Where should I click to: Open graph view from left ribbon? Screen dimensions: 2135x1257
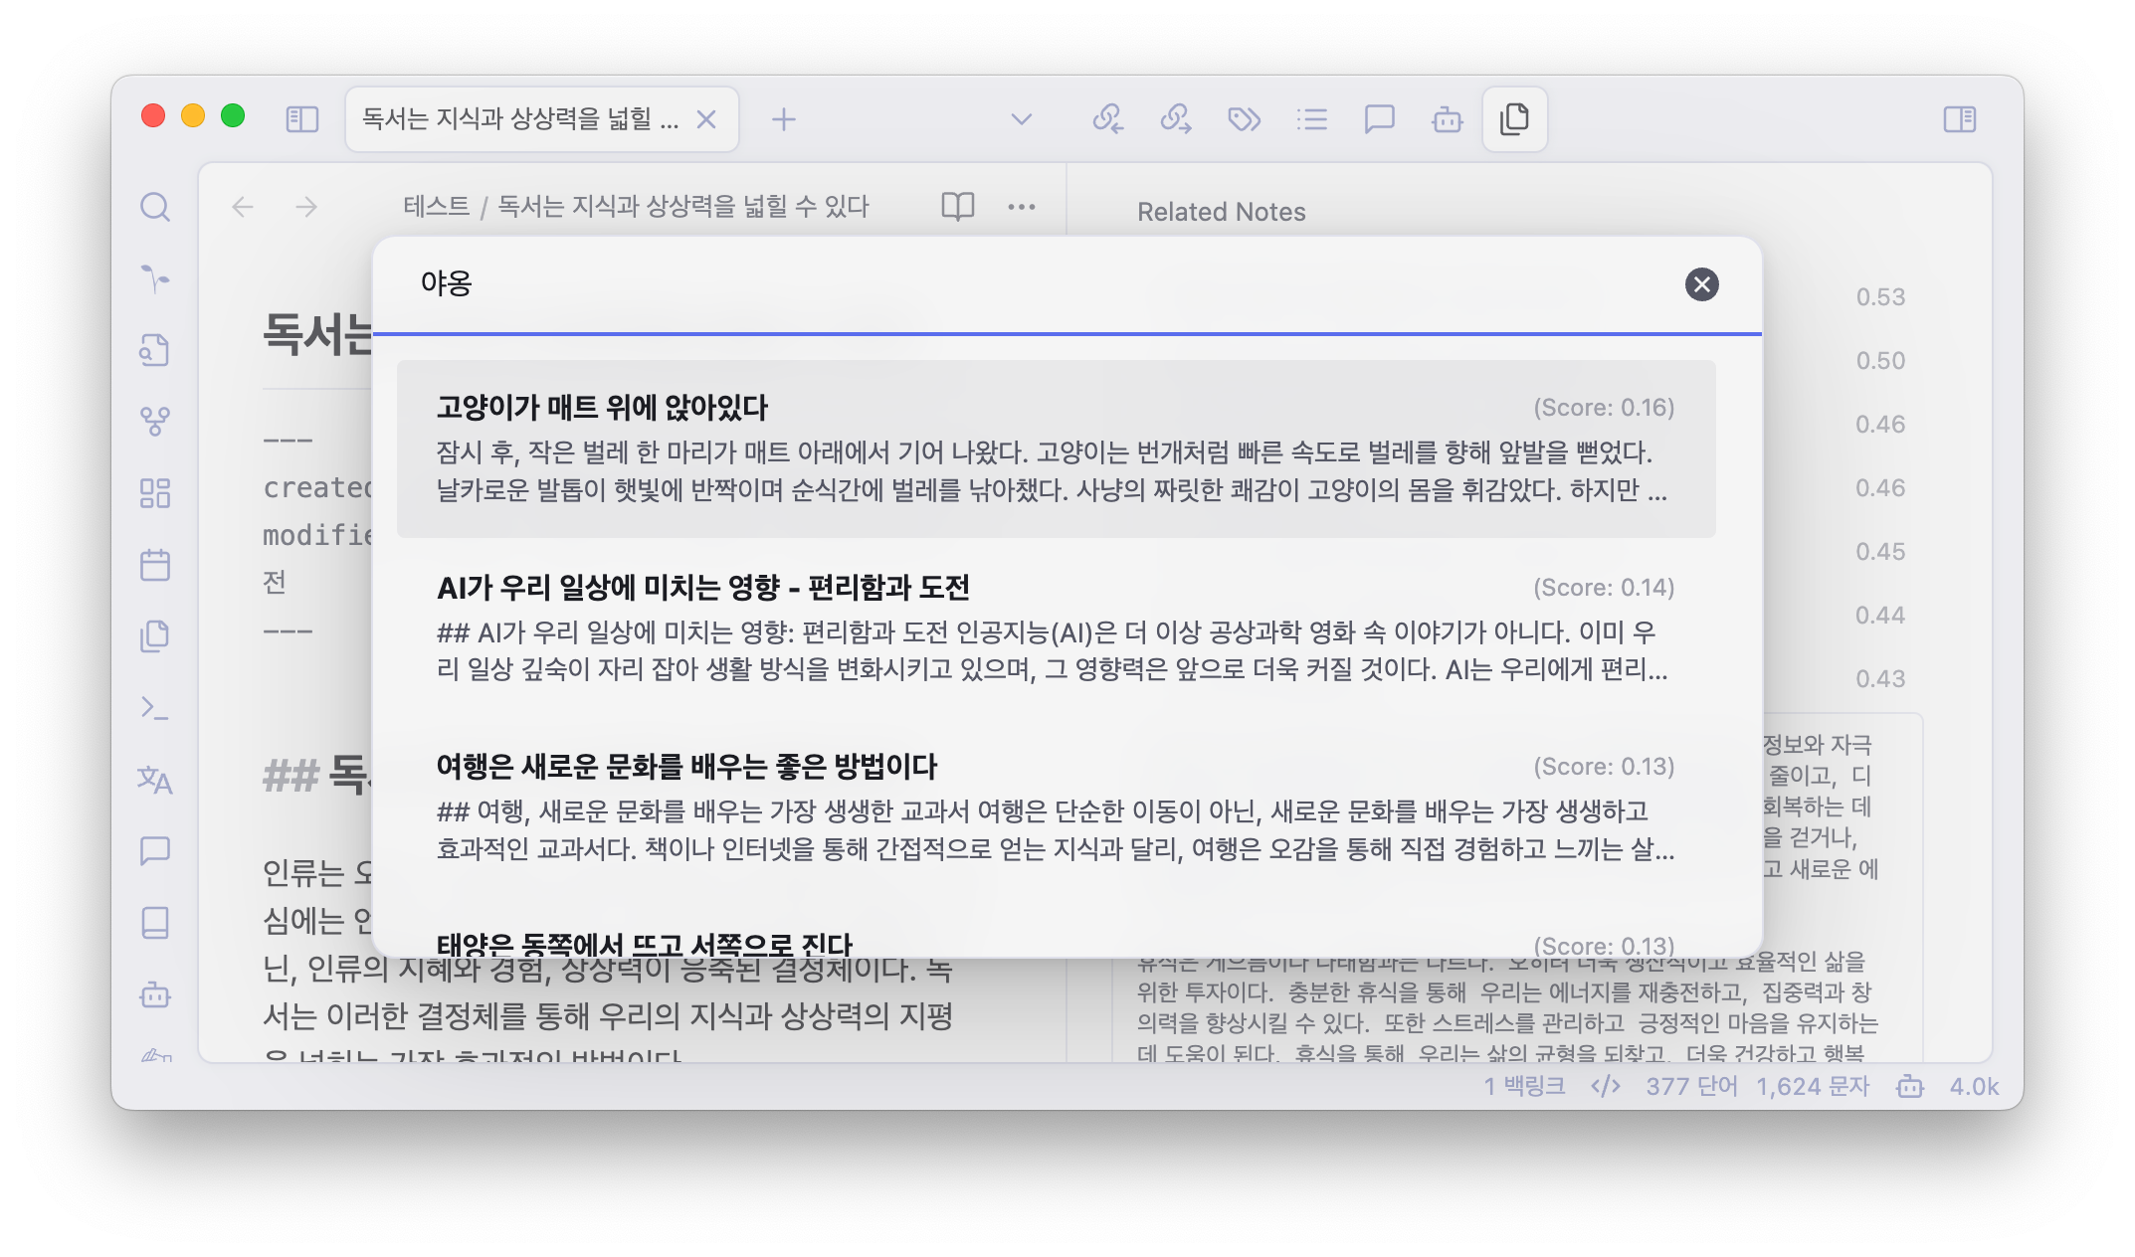click(155, 422)
